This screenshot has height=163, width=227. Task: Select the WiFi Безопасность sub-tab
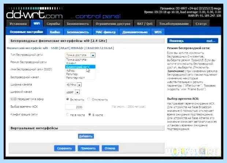pos(78,32)
